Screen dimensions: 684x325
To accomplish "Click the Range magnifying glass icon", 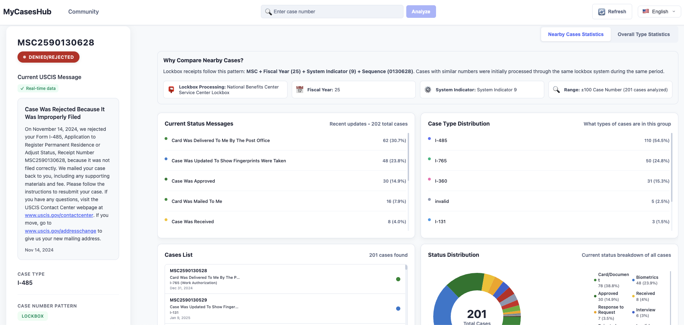I will pyautogui.click(x=556, y=90).
